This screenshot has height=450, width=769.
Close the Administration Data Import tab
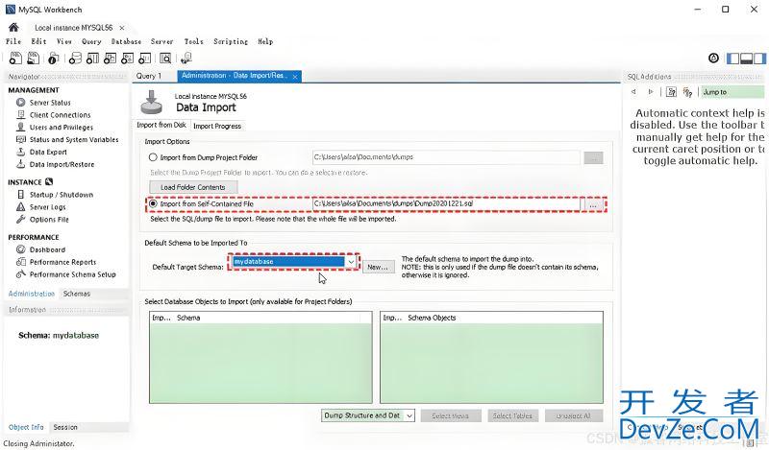[x=295, y=77]
